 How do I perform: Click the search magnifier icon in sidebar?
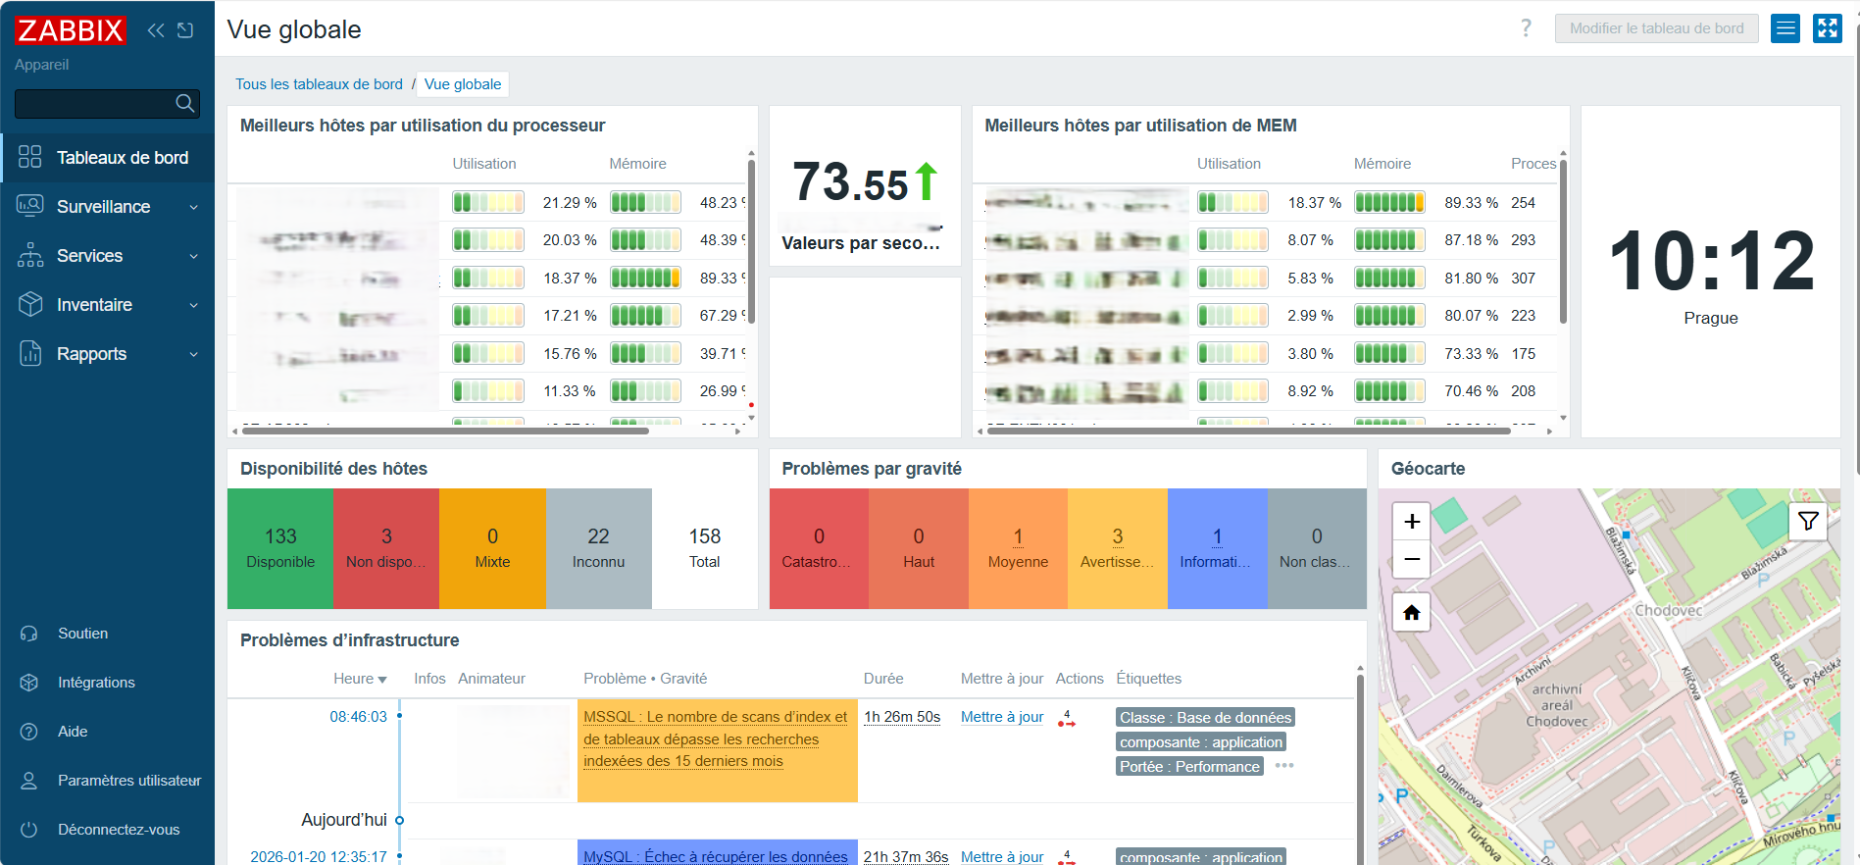pyautogui.click(x=184, y=103)
